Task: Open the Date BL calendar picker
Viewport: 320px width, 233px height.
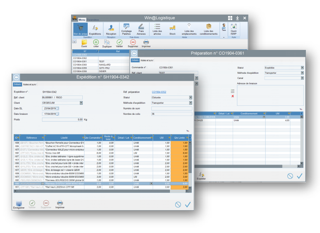Action: pyautogui.click(x=57, y=108)
